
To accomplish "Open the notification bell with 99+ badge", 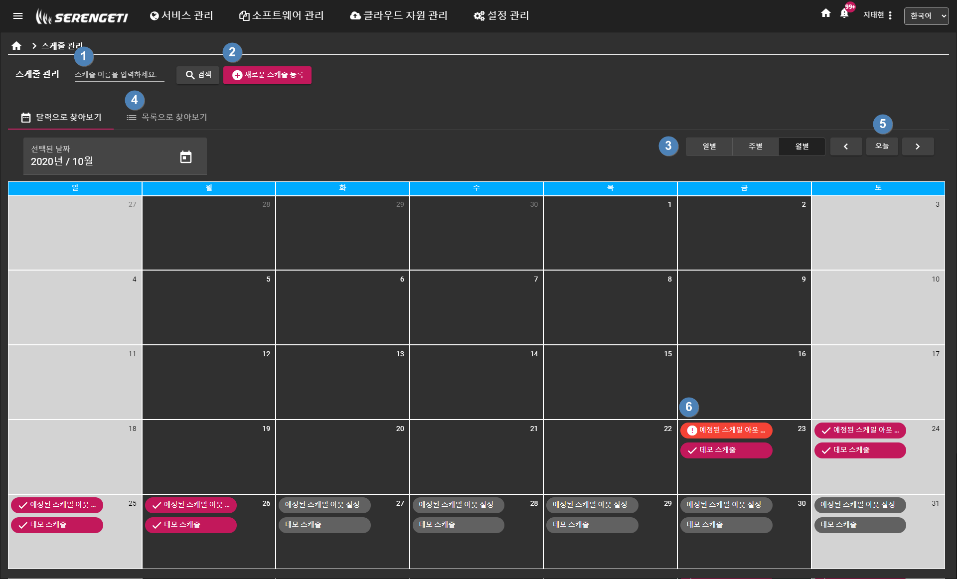I will (844, 13).
